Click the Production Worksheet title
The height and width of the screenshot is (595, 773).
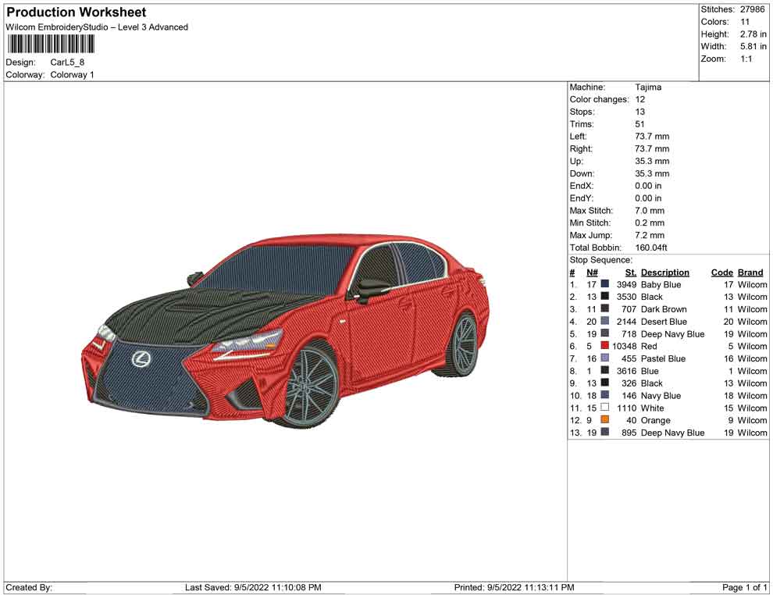click(76, 12)
